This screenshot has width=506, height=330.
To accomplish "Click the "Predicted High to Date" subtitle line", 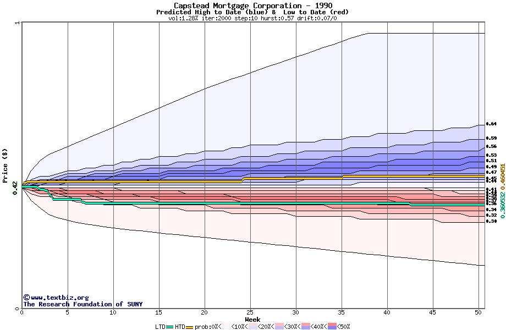I will [x=252, y=12].
